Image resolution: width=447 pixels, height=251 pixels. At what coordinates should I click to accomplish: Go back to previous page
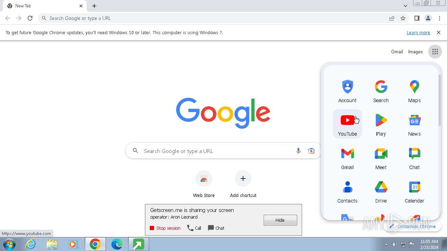tap(8, 18)
